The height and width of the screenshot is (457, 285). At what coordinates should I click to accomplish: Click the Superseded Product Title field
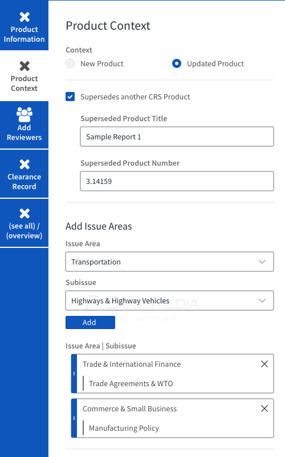(177, 137)
